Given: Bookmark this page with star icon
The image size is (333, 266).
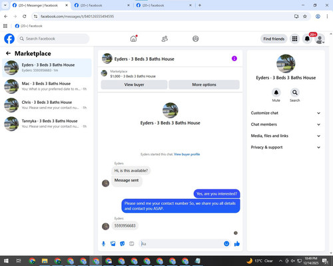Looking at the screenshot, I should coord(305,17).
